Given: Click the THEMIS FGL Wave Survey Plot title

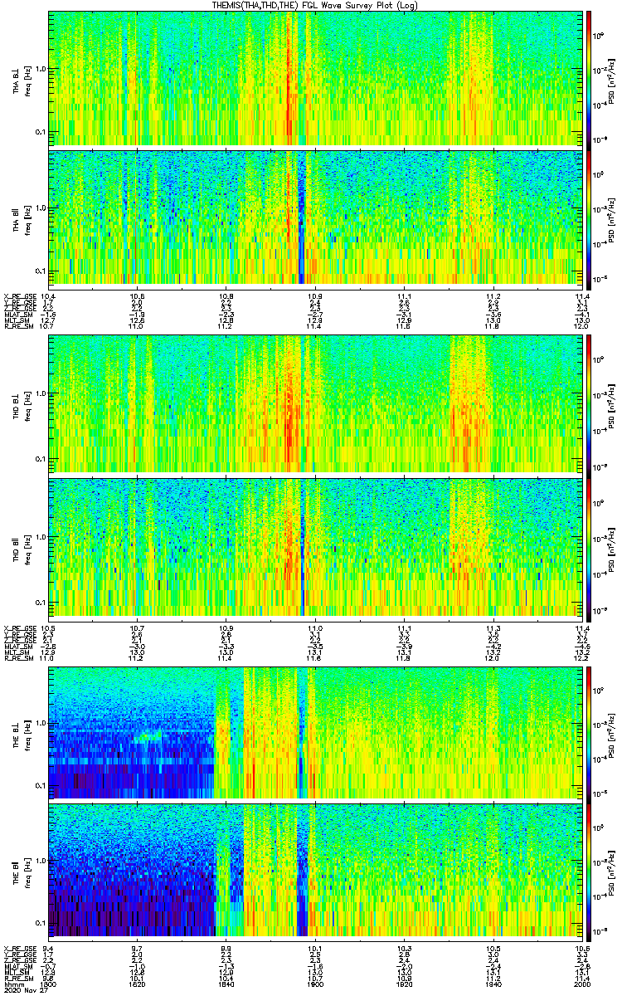Looking at the screenshot, I should pos(314,5).
